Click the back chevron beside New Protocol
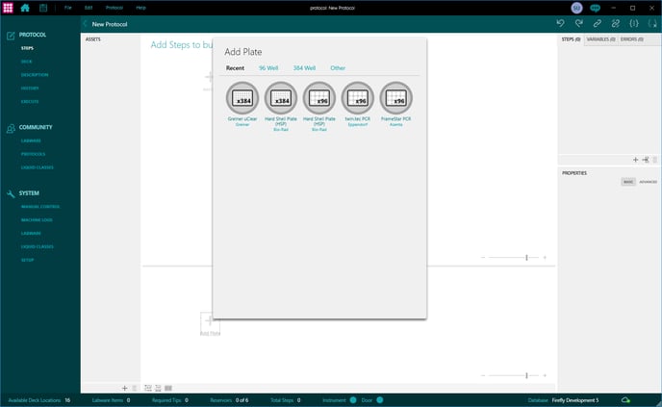This screenshot has width=662, height=407. coord(85,24)
